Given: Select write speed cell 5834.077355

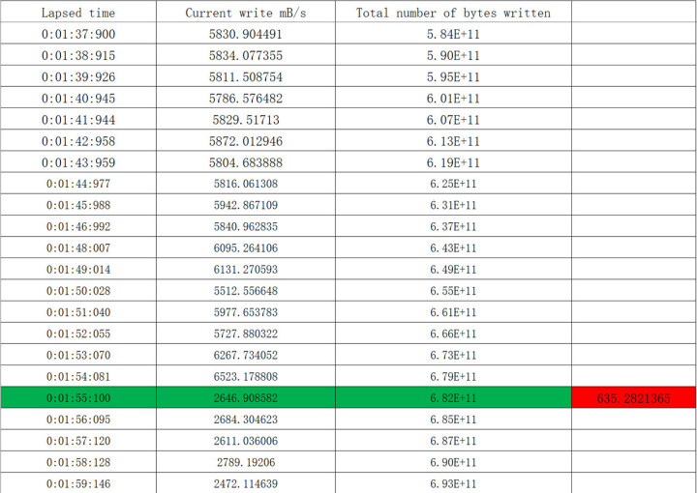Looking at the screenshot, I should click(x=246, y=54).
